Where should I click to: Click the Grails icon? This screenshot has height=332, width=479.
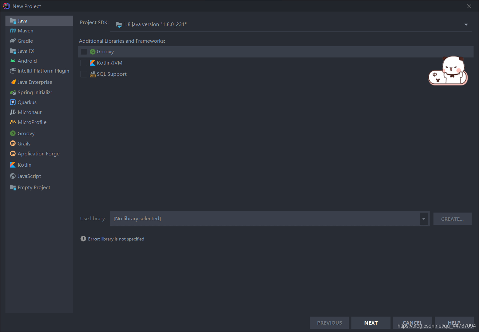point(13,143)
